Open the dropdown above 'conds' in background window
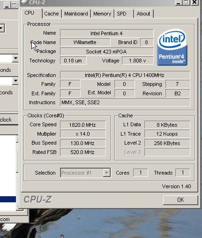 pyautogui.click(x=15, y=81)
